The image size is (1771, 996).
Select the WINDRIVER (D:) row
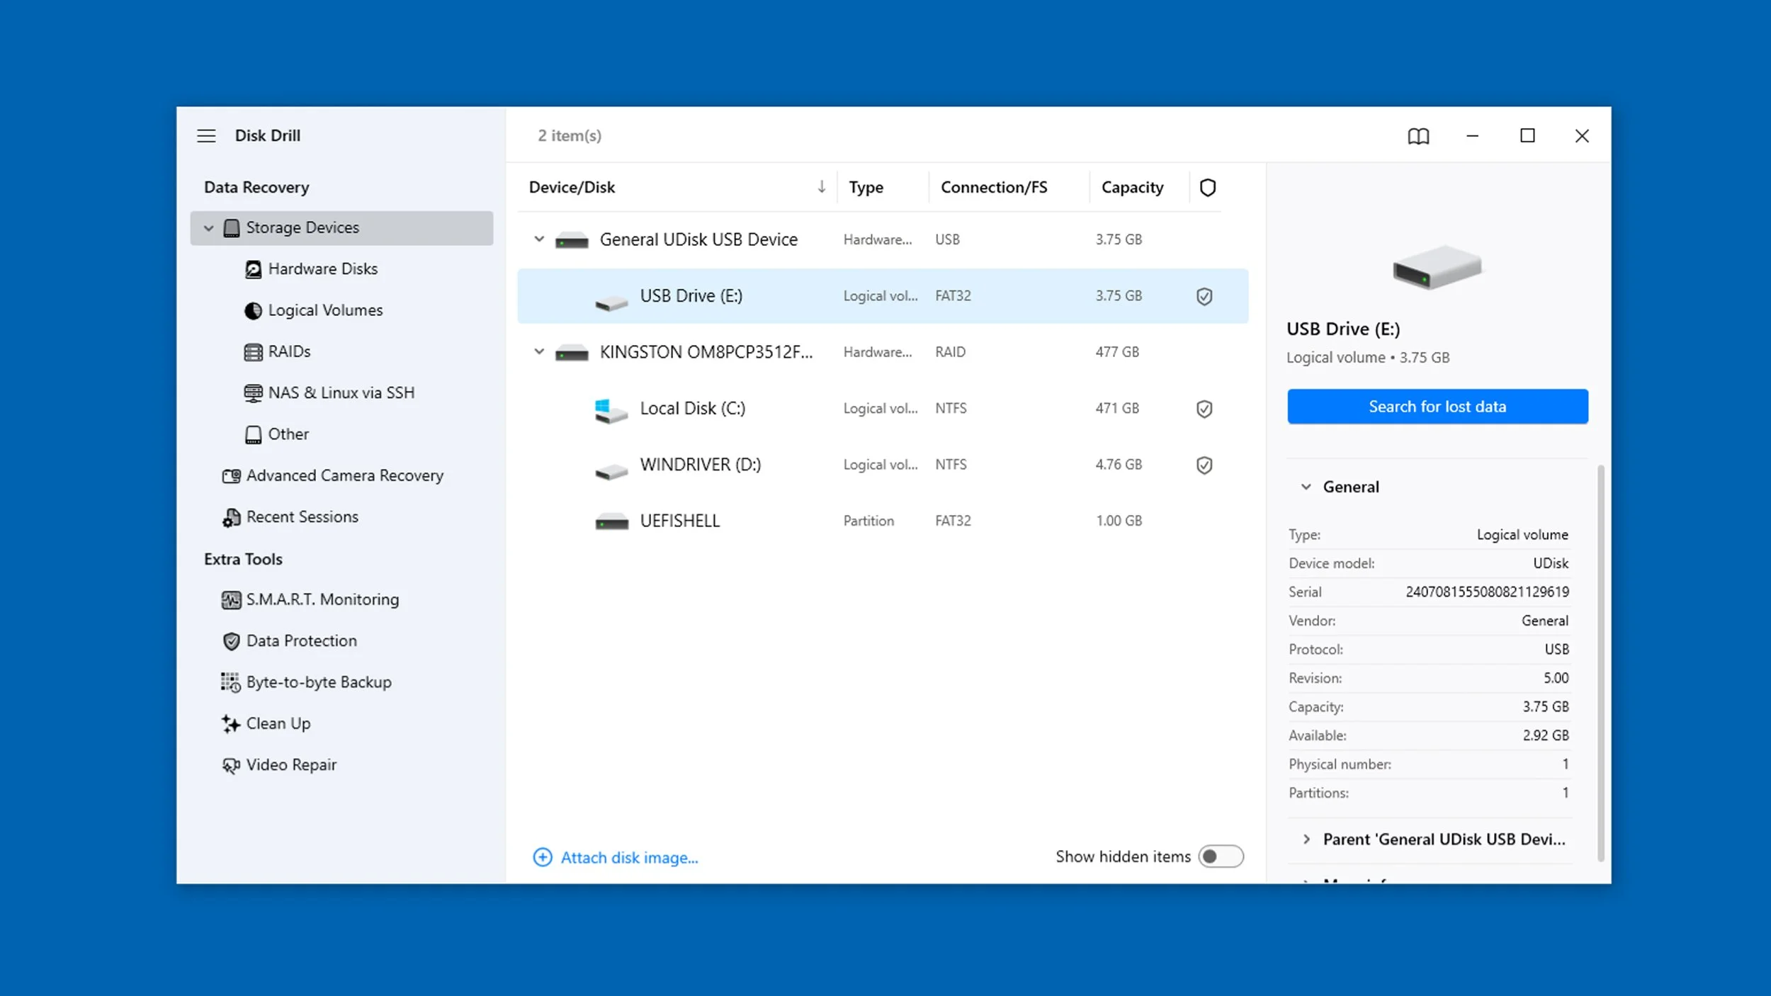pos(883,465)
